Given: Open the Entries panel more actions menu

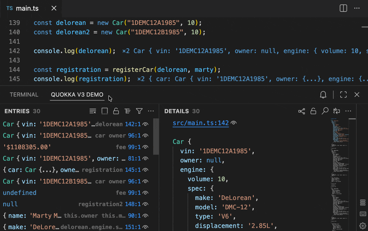Looking at the screenshot, I should 151,111.
